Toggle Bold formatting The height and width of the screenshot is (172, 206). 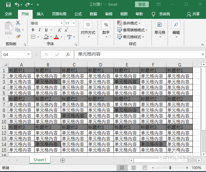33,30
